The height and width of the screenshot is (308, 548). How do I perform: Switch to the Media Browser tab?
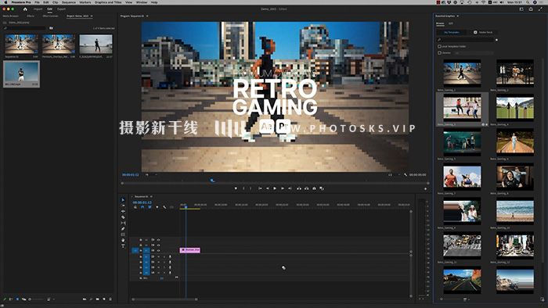(x=10, y=16)
